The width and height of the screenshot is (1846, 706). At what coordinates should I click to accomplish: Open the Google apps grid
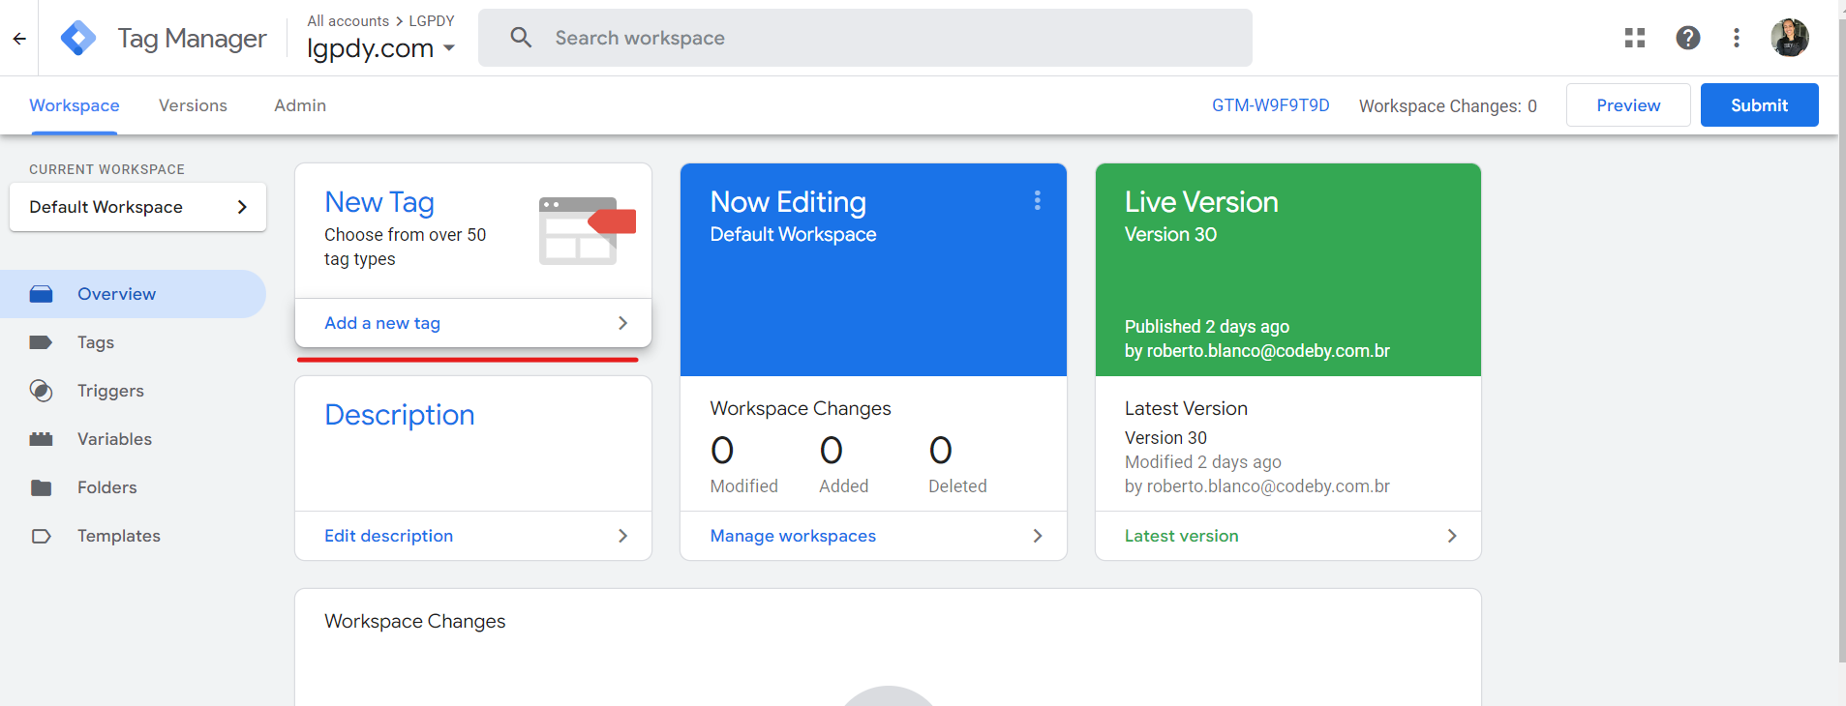point(1635,38)
